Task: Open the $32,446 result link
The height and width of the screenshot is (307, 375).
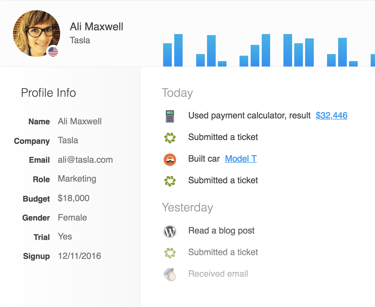Action: 331,115
